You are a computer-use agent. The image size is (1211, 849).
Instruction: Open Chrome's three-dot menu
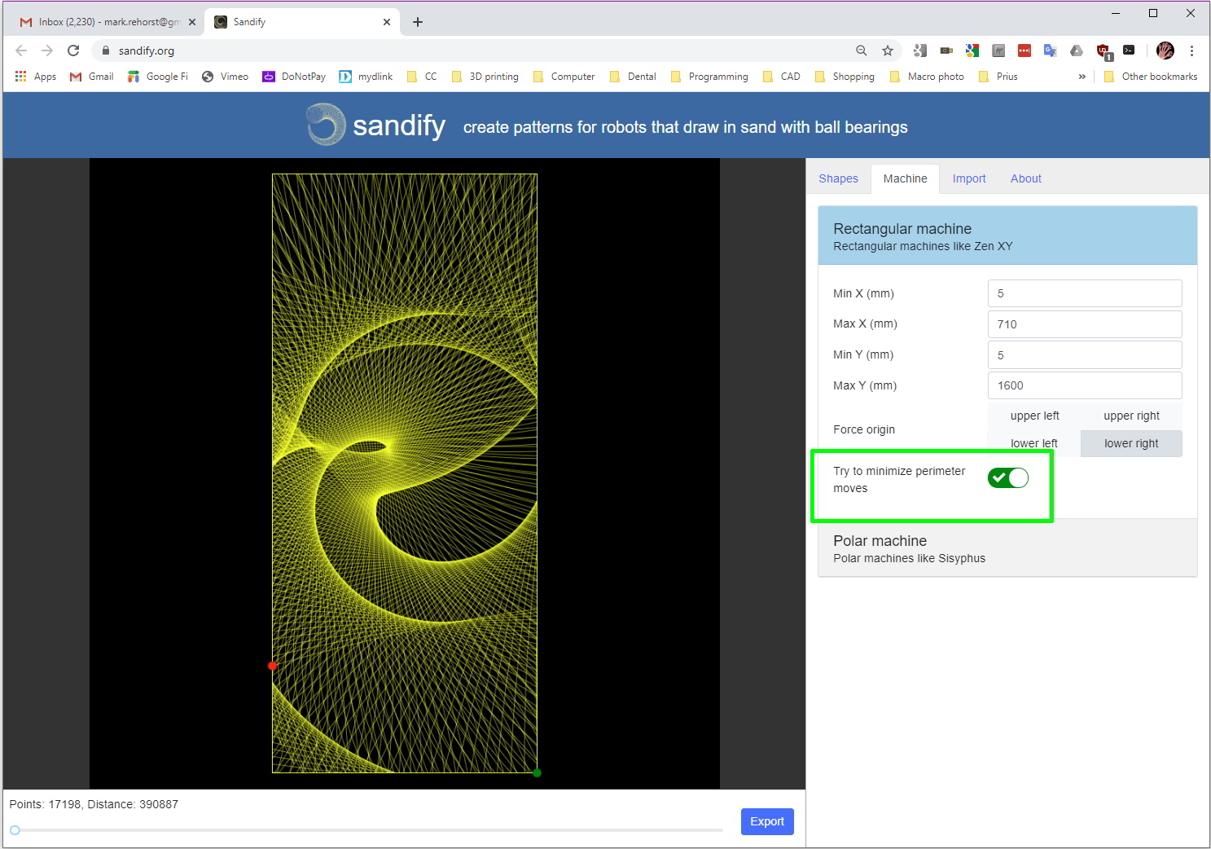tap(1191, 51)
